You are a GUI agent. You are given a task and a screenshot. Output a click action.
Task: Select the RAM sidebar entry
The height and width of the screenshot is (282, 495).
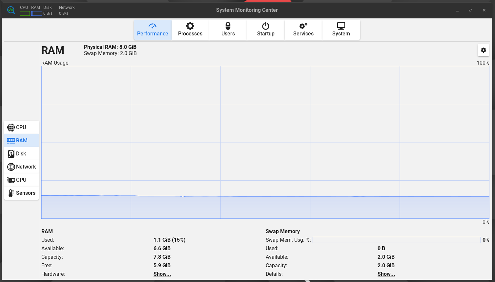coord(21,140)
